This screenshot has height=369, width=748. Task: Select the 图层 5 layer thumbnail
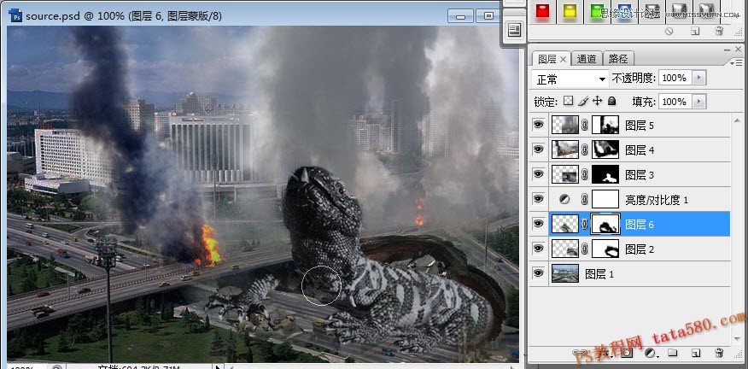(x=564, y=125)
